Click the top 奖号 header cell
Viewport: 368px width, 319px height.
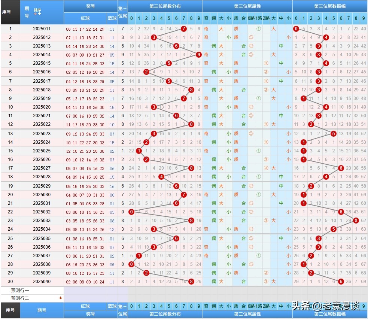pyautogui.click(x=90, y=6)
